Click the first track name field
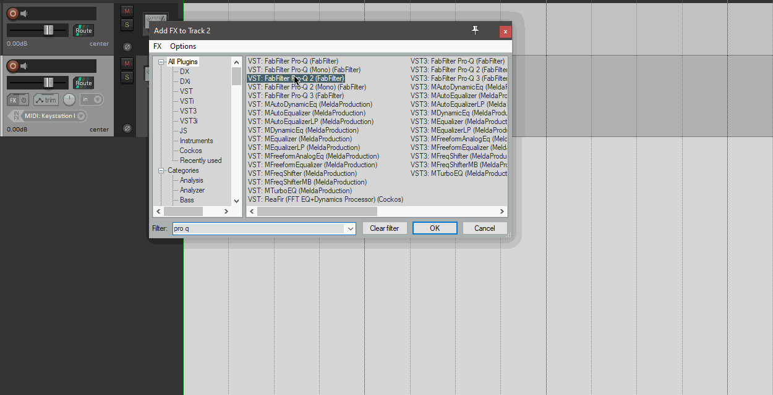 [63, 14]
